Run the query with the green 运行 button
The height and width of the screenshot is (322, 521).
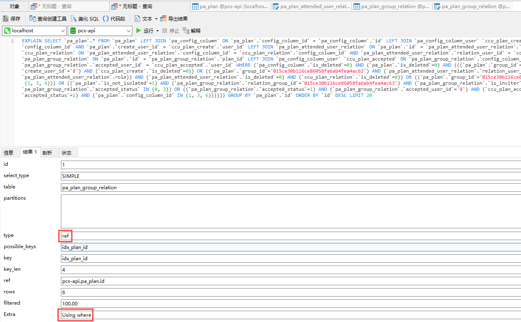[145, 31]
